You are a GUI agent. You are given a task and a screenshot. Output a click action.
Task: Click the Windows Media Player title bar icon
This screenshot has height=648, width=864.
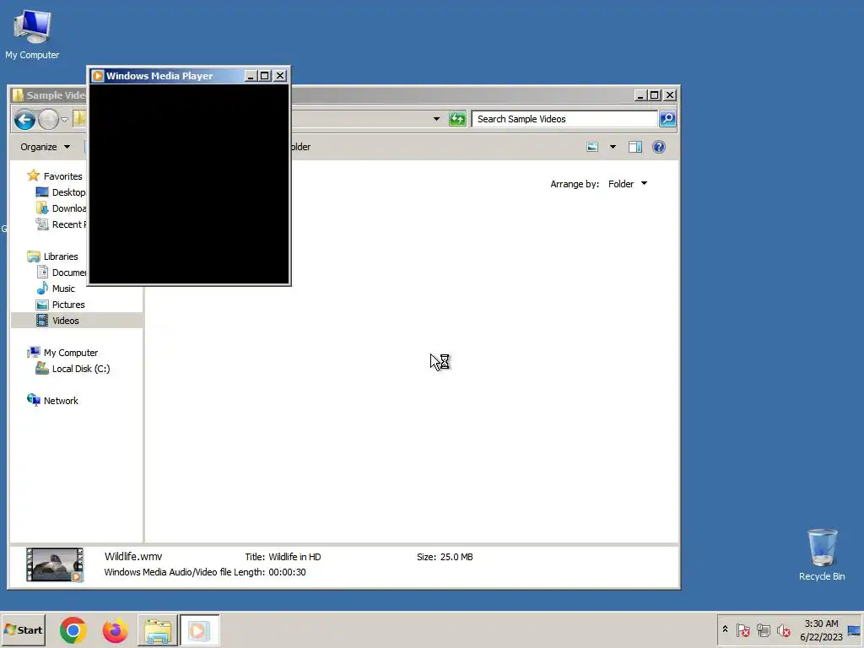[98, 76]
